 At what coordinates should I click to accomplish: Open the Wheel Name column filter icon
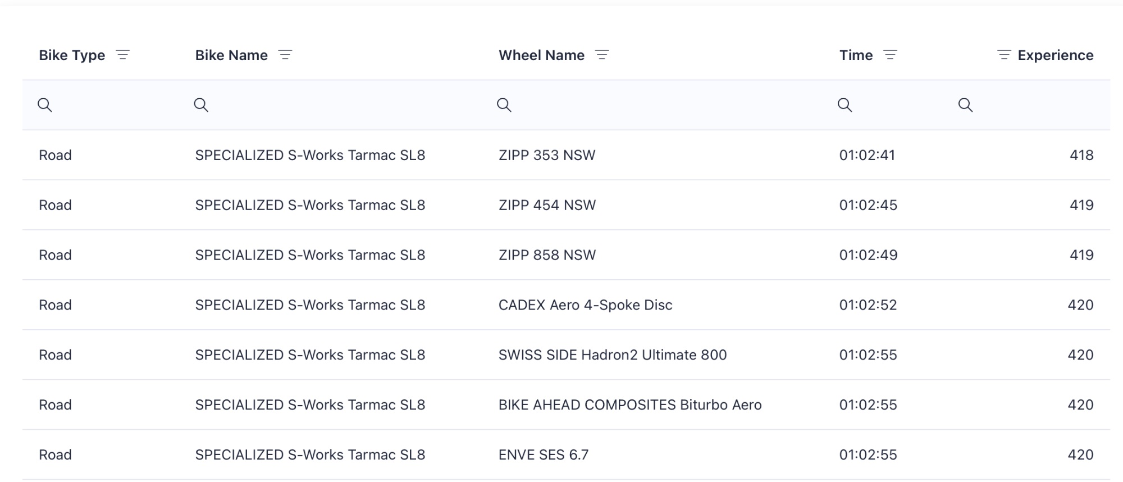coord(602,55)
